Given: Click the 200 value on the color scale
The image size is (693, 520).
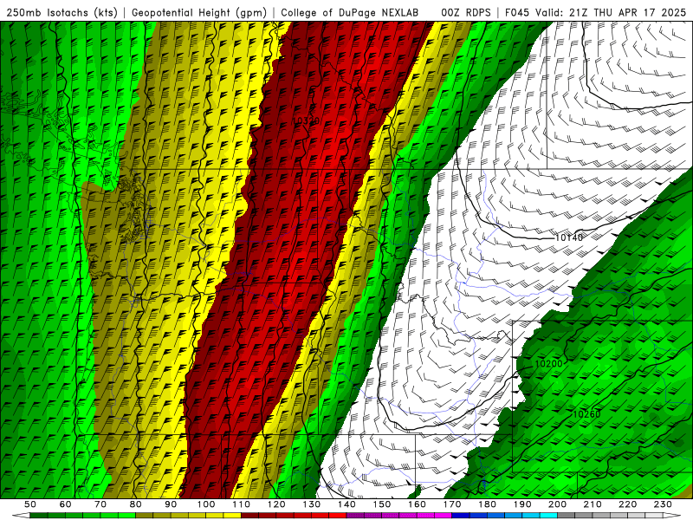Looking at the screenshot, I should coord(557,504).
